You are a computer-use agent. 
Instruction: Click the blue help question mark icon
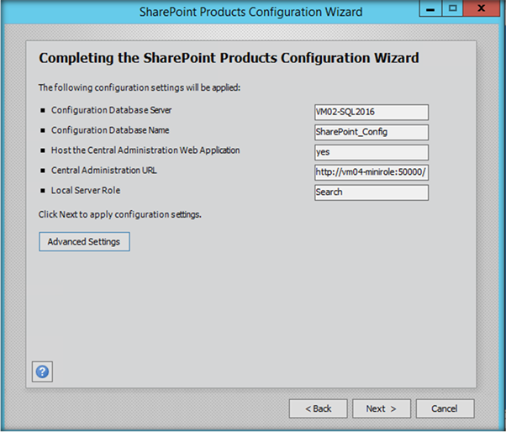(42, 371)
